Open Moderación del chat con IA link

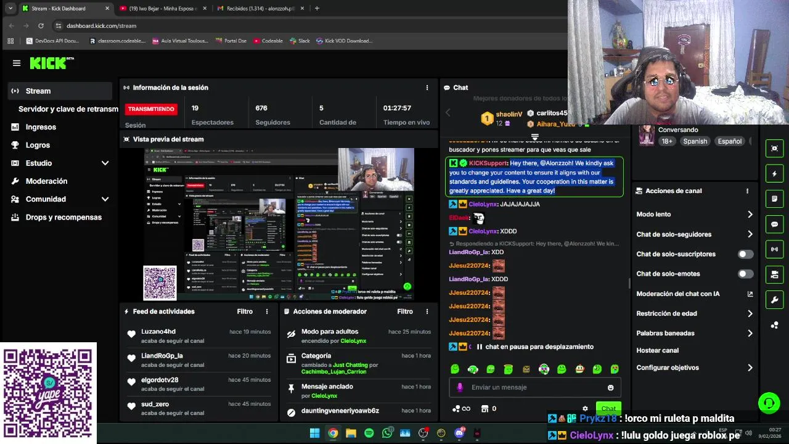click(x=694, y=294)
